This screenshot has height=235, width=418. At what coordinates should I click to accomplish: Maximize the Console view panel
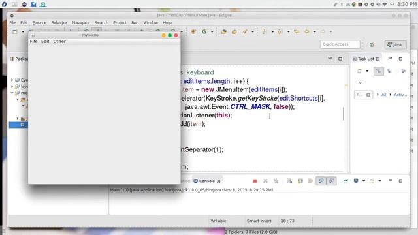tap(400, 181)
